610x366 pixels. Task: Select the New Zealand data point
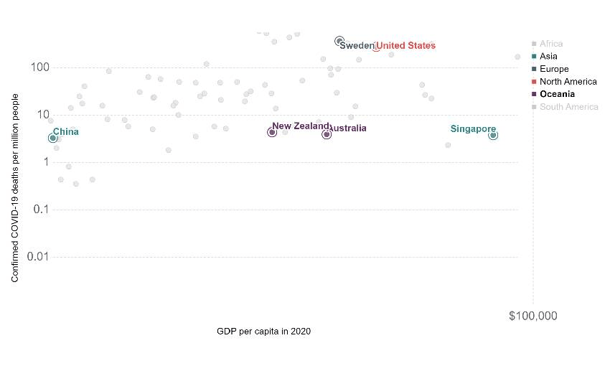(x=272, y=132)
